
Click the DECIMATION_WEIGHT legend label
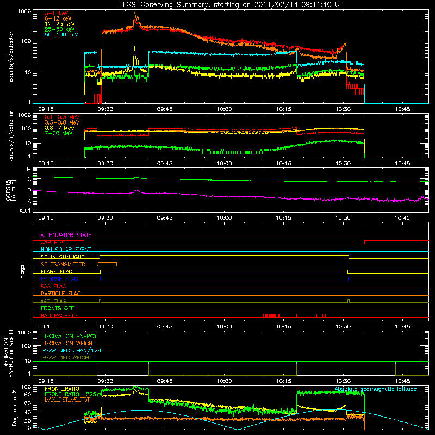[x=69, y=343]
